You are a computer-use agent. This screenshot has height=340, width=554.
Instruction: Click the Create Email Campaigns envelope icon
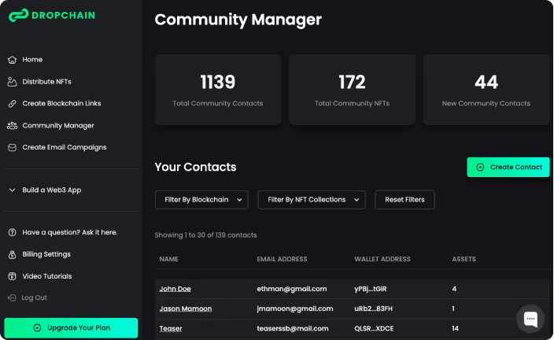point(12,147)
